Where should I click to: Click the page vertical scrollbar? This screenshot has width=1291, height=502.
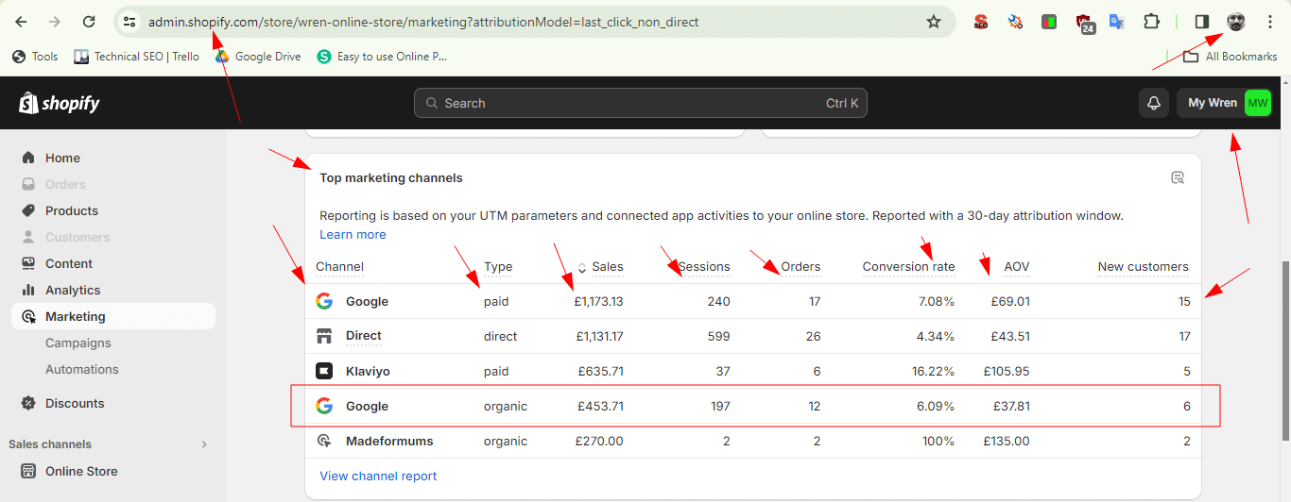pyautogui.click(x=1283, y=351)
